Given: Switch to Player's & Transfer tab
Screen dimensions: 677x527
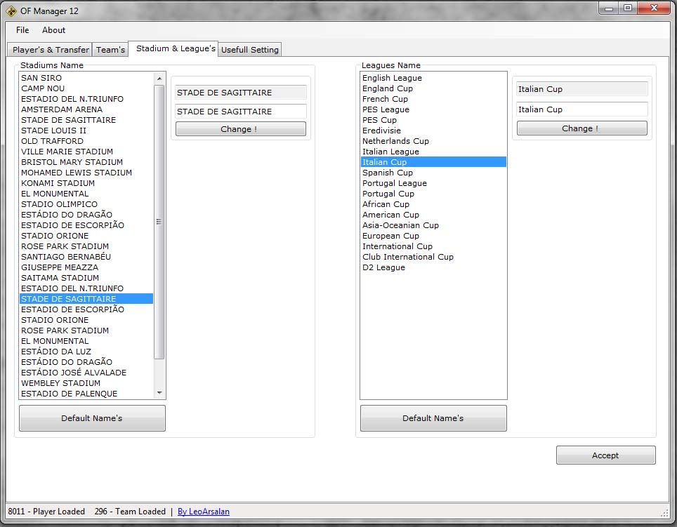Looking at the screenshot, I should (x=51, y=50).
